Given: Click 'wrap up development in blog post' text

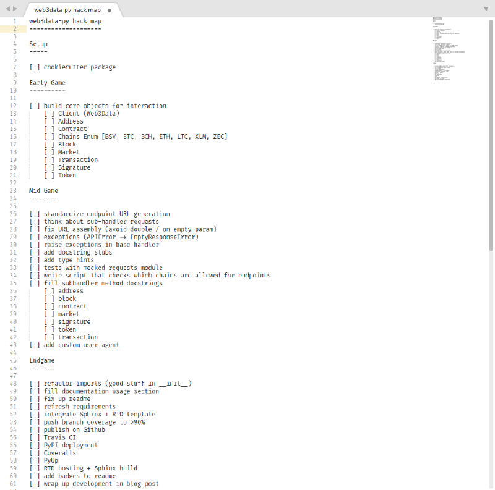Looking at the screenshot, I should coord(101,484).
